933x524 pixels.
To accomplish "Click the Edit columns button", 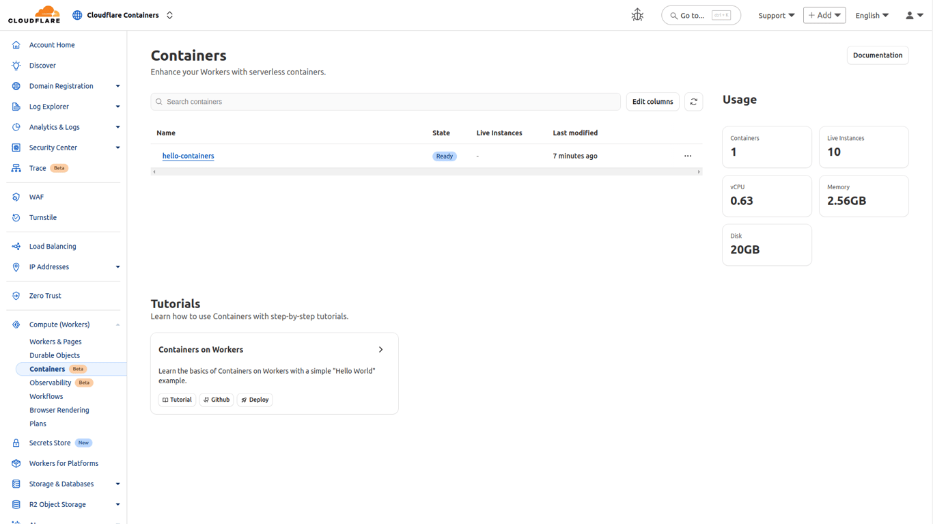I will pyautogui.click(x=652, y=102).
